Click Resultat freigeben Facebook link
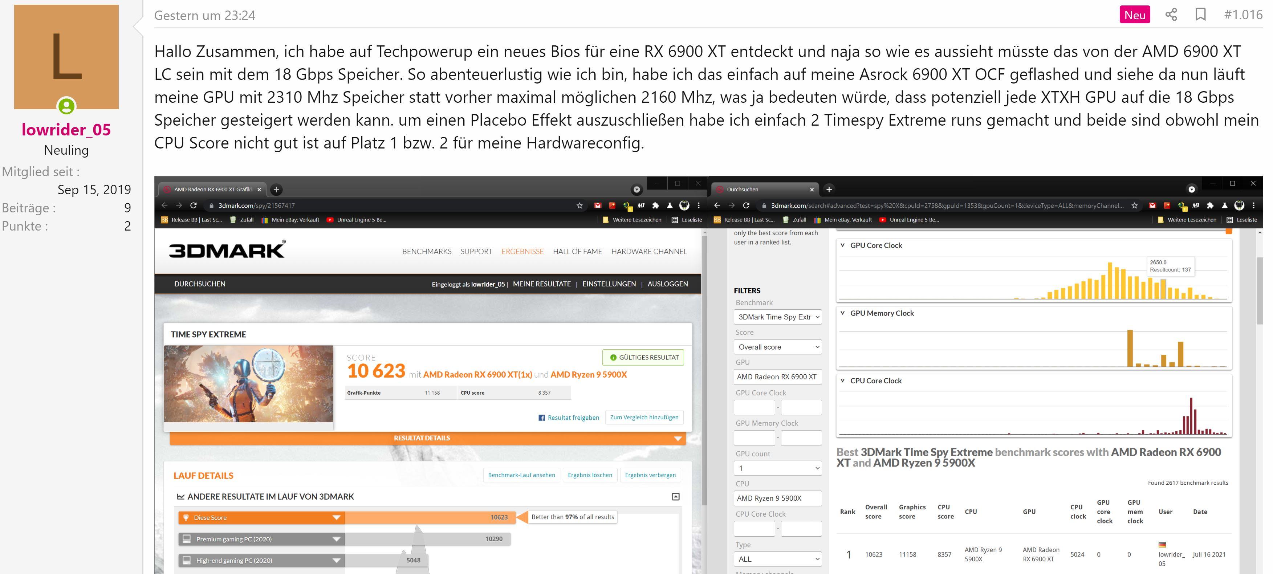The image size is (1273, 574). point(568,418)
